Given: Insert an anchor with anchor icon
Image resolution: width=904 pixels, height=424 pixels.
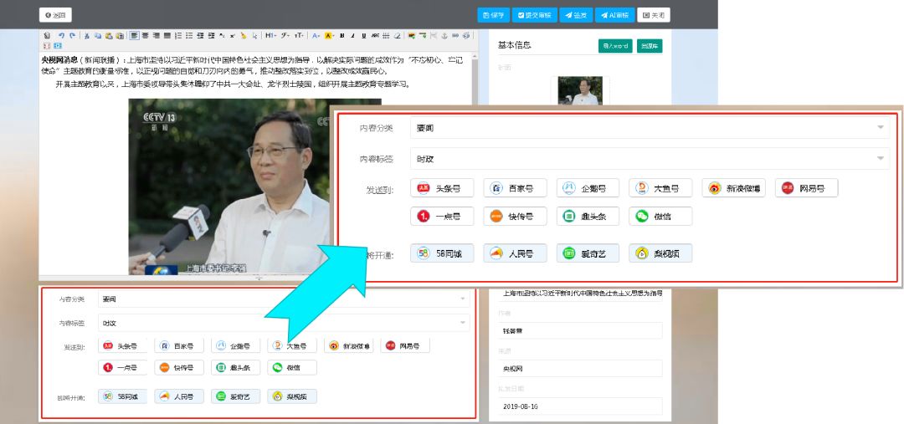Looking at the screenshot, I should pyautogui.click(x=444, y=36).
